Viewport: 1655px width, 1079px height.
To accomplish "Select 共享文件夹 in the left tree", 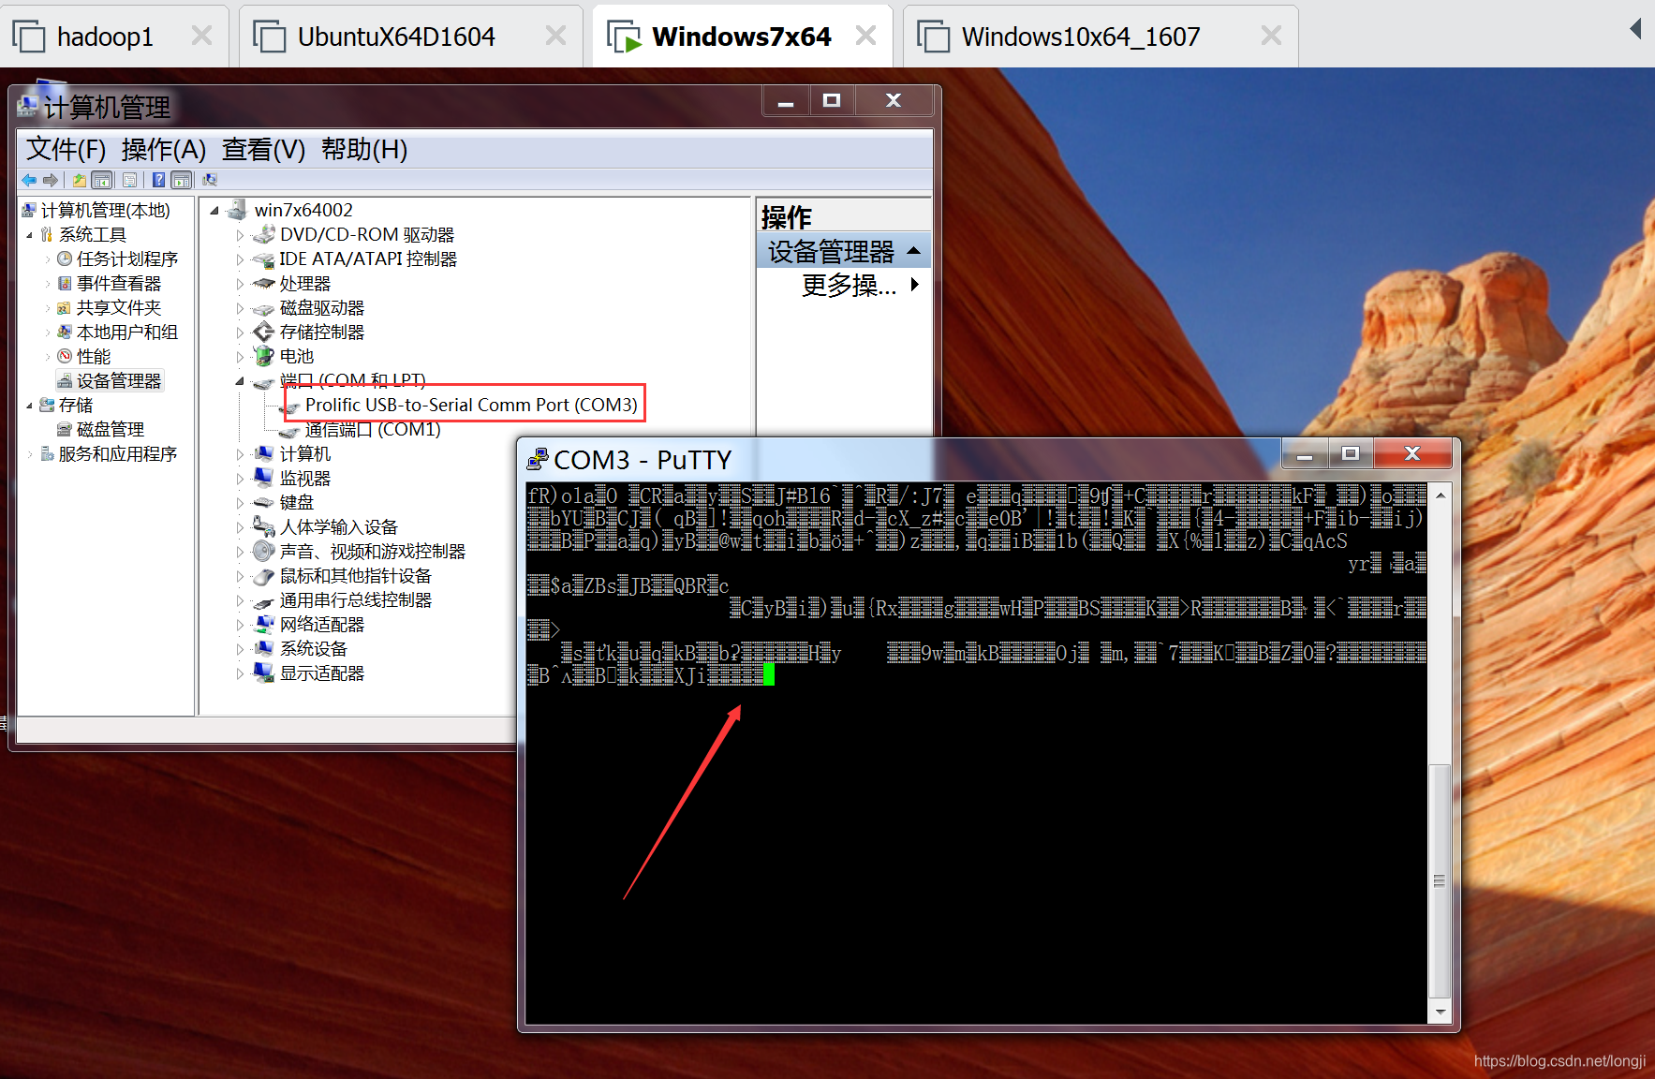I will point(119,307).
